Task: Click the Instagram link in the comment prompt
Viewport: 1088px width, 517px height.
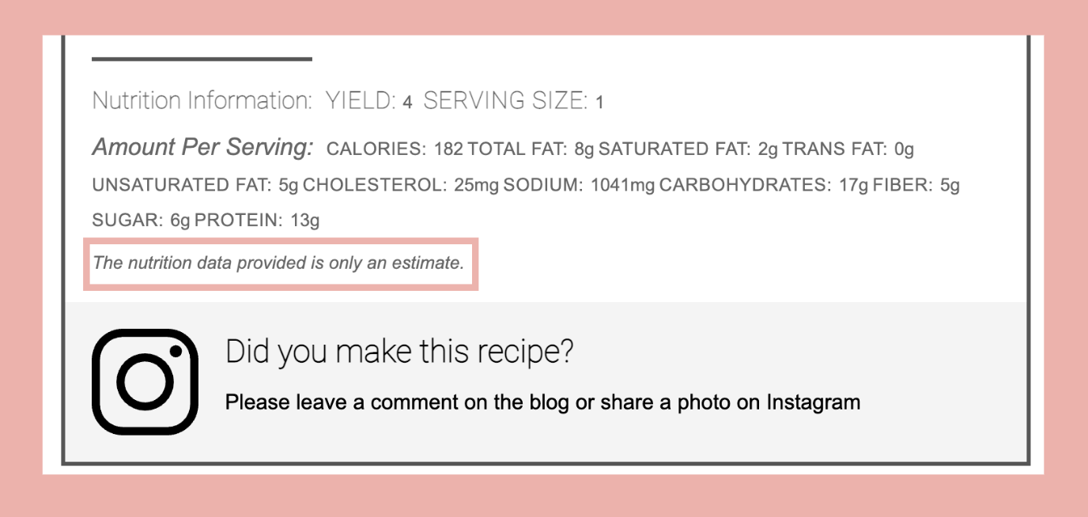Action: point(812,402)
